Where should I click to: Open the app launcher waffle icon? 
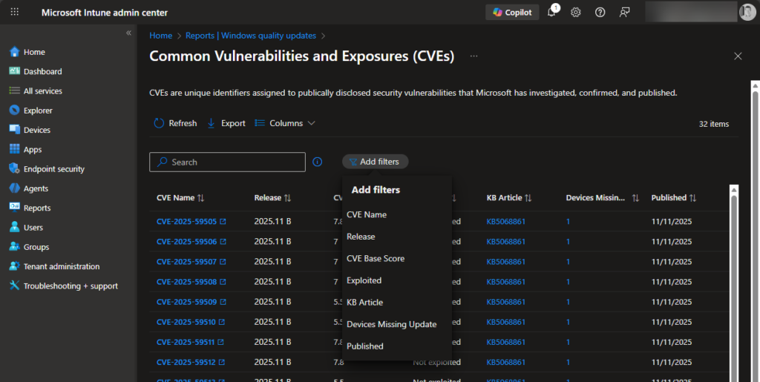coord(15,13)
